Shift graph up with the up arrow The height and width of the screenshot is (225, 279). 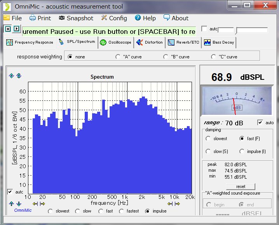11,204
